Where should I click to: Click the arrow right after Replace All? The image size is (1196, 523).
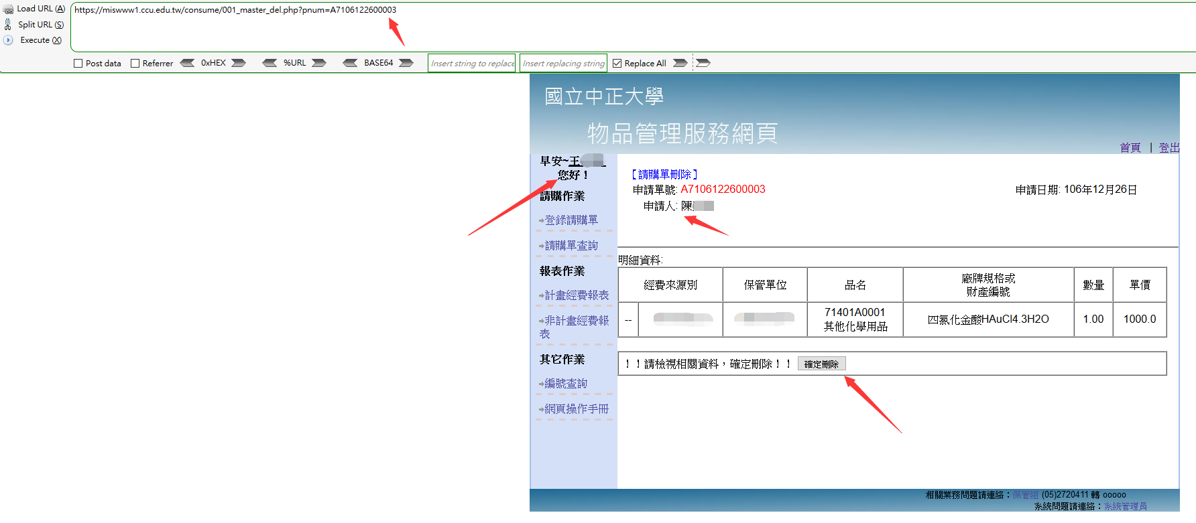pyautogui.click(x=680, y=63)
